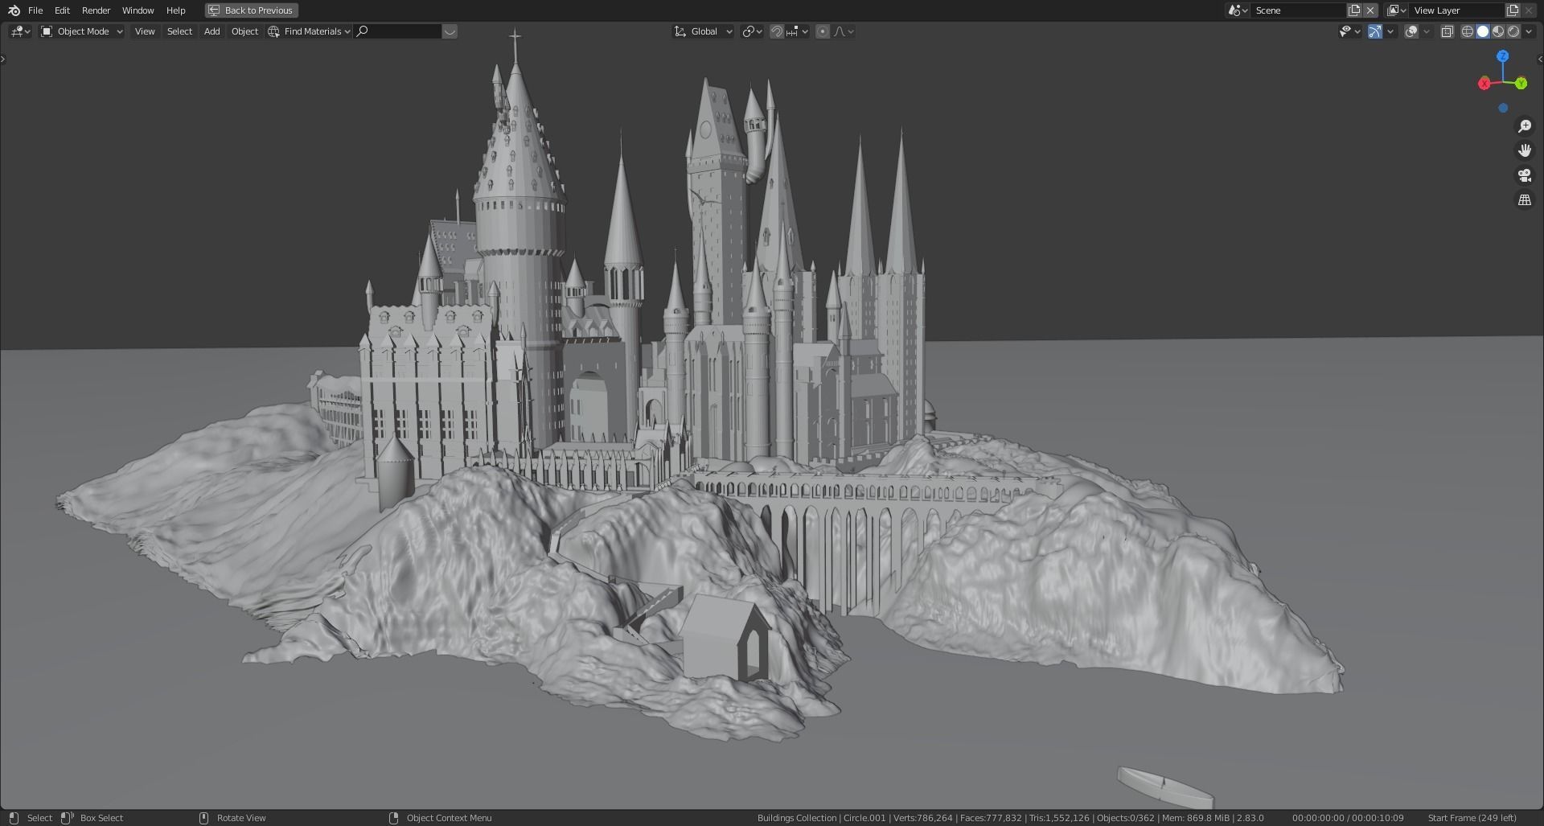1544x826 pixels.
Task: Expand the toolbar with the left edge arrow
Action: point(3,59)
